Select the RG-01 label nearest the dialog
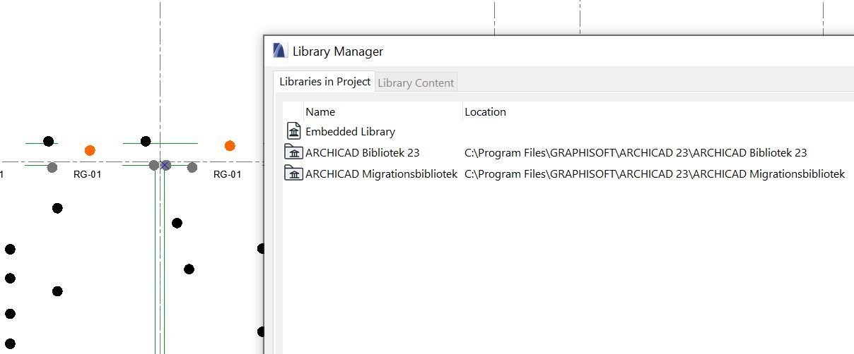854x354 pixels. pyautogui.click(x=227, y=174)
